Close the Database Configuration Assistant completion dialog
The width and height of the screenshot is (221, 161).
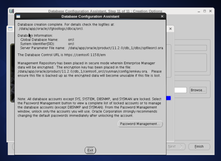(162, 16)
